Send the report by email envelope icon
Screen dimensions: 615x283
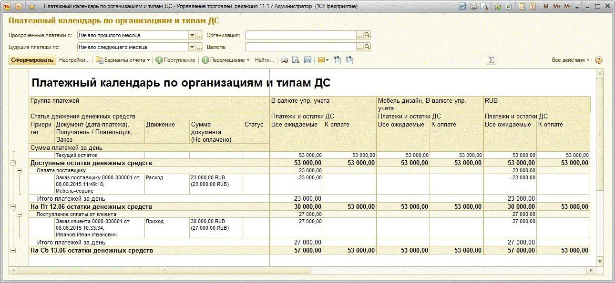(x=321, y=60)
